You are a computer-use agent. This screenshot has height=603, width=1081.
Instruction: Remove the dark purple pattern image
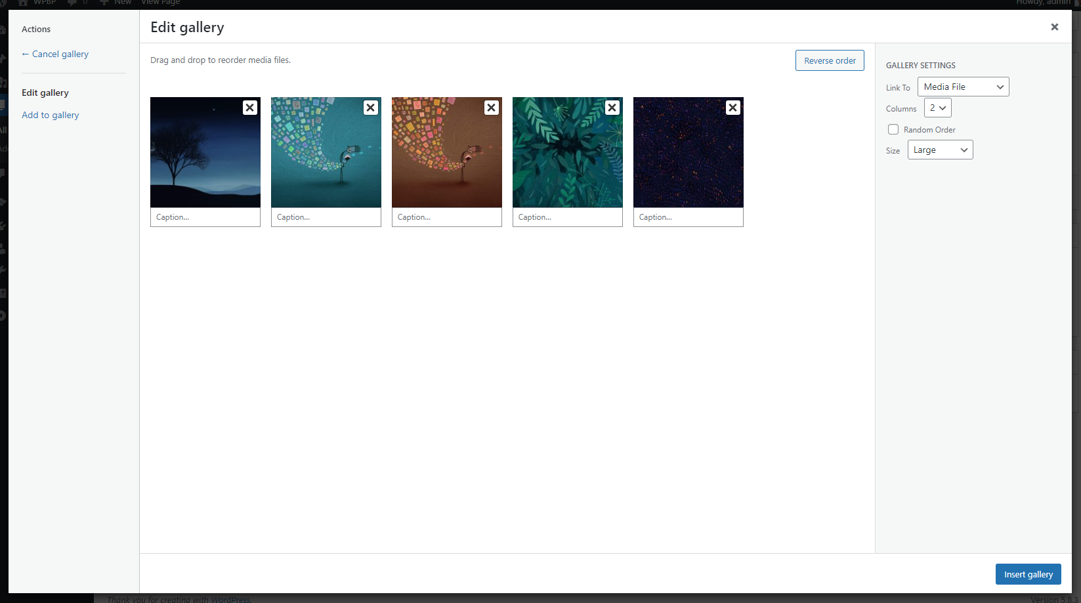(732, 108)
